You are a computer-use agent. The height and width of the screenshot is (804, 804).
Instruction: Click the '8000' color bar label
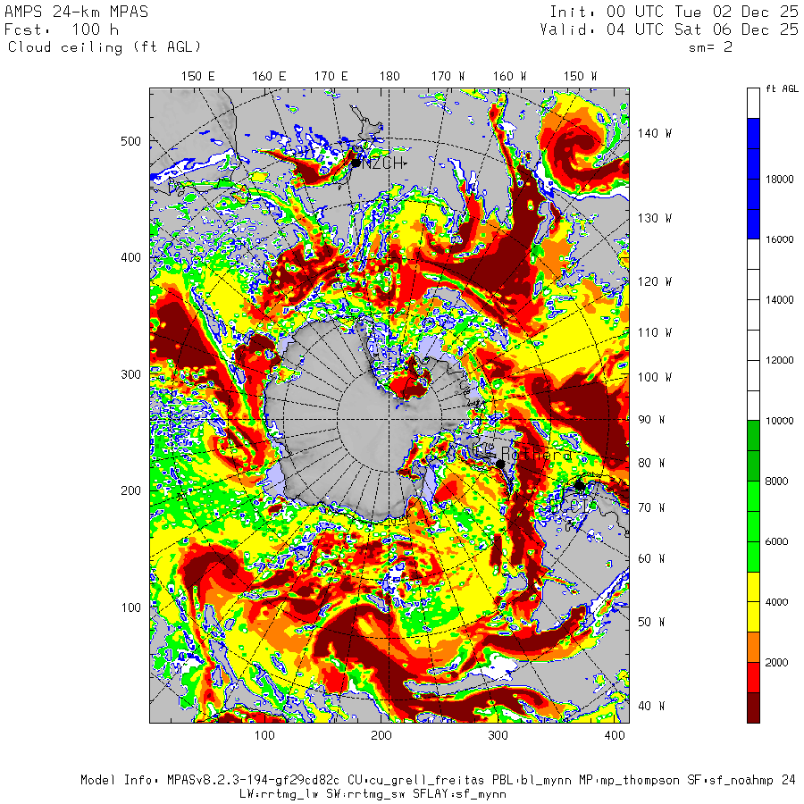point(777,481)
